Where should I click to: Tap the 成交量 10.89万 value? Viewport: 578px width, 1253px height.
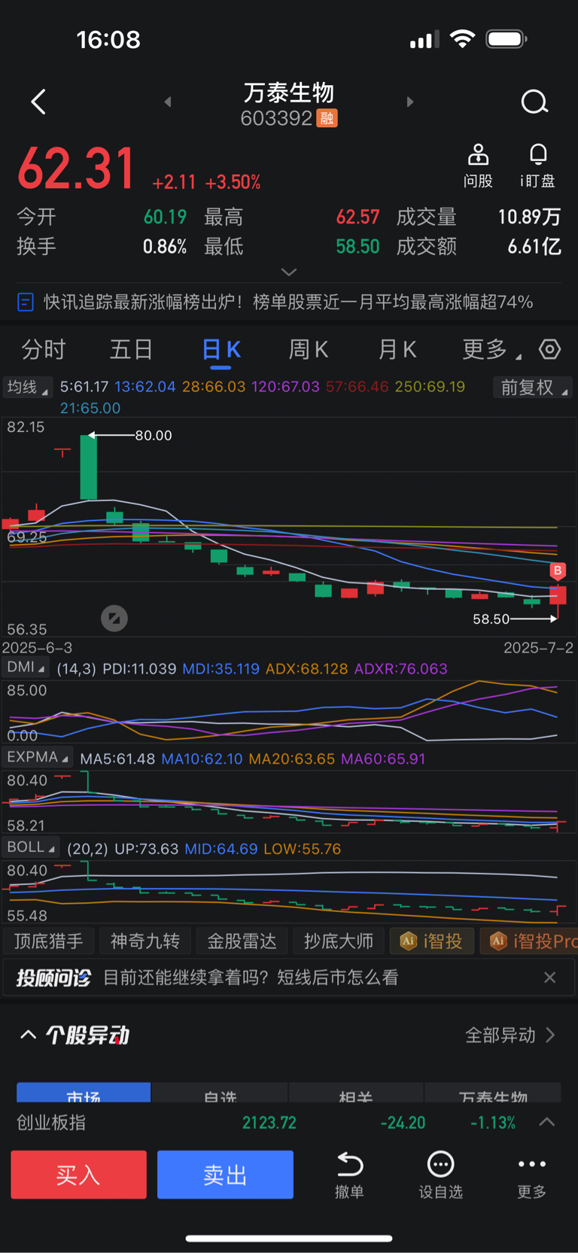pyautogui.click(x=529, y=217)
